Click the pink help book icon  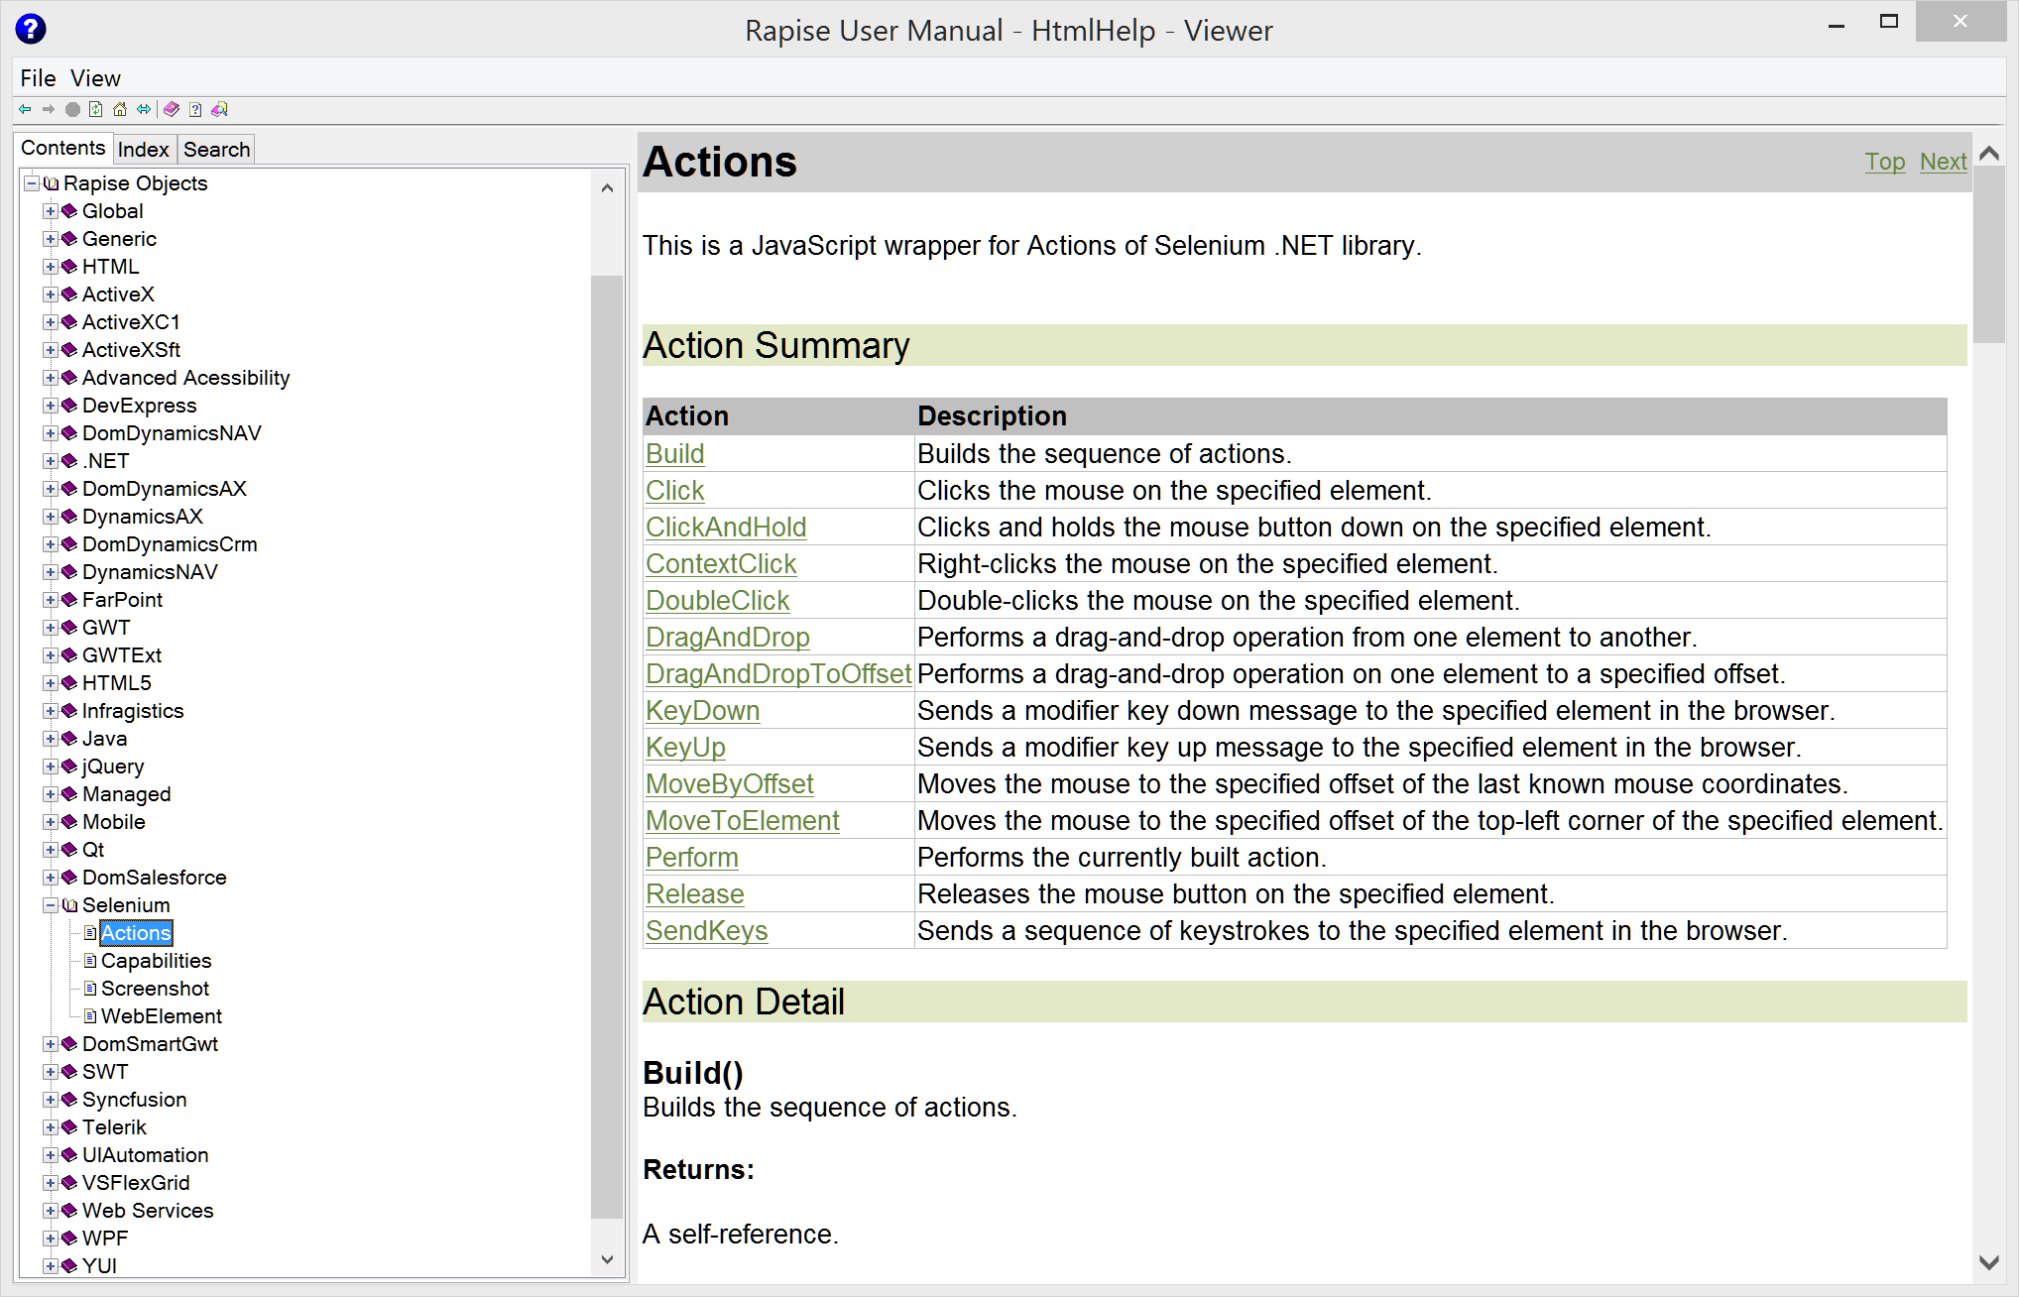point(172,109)
